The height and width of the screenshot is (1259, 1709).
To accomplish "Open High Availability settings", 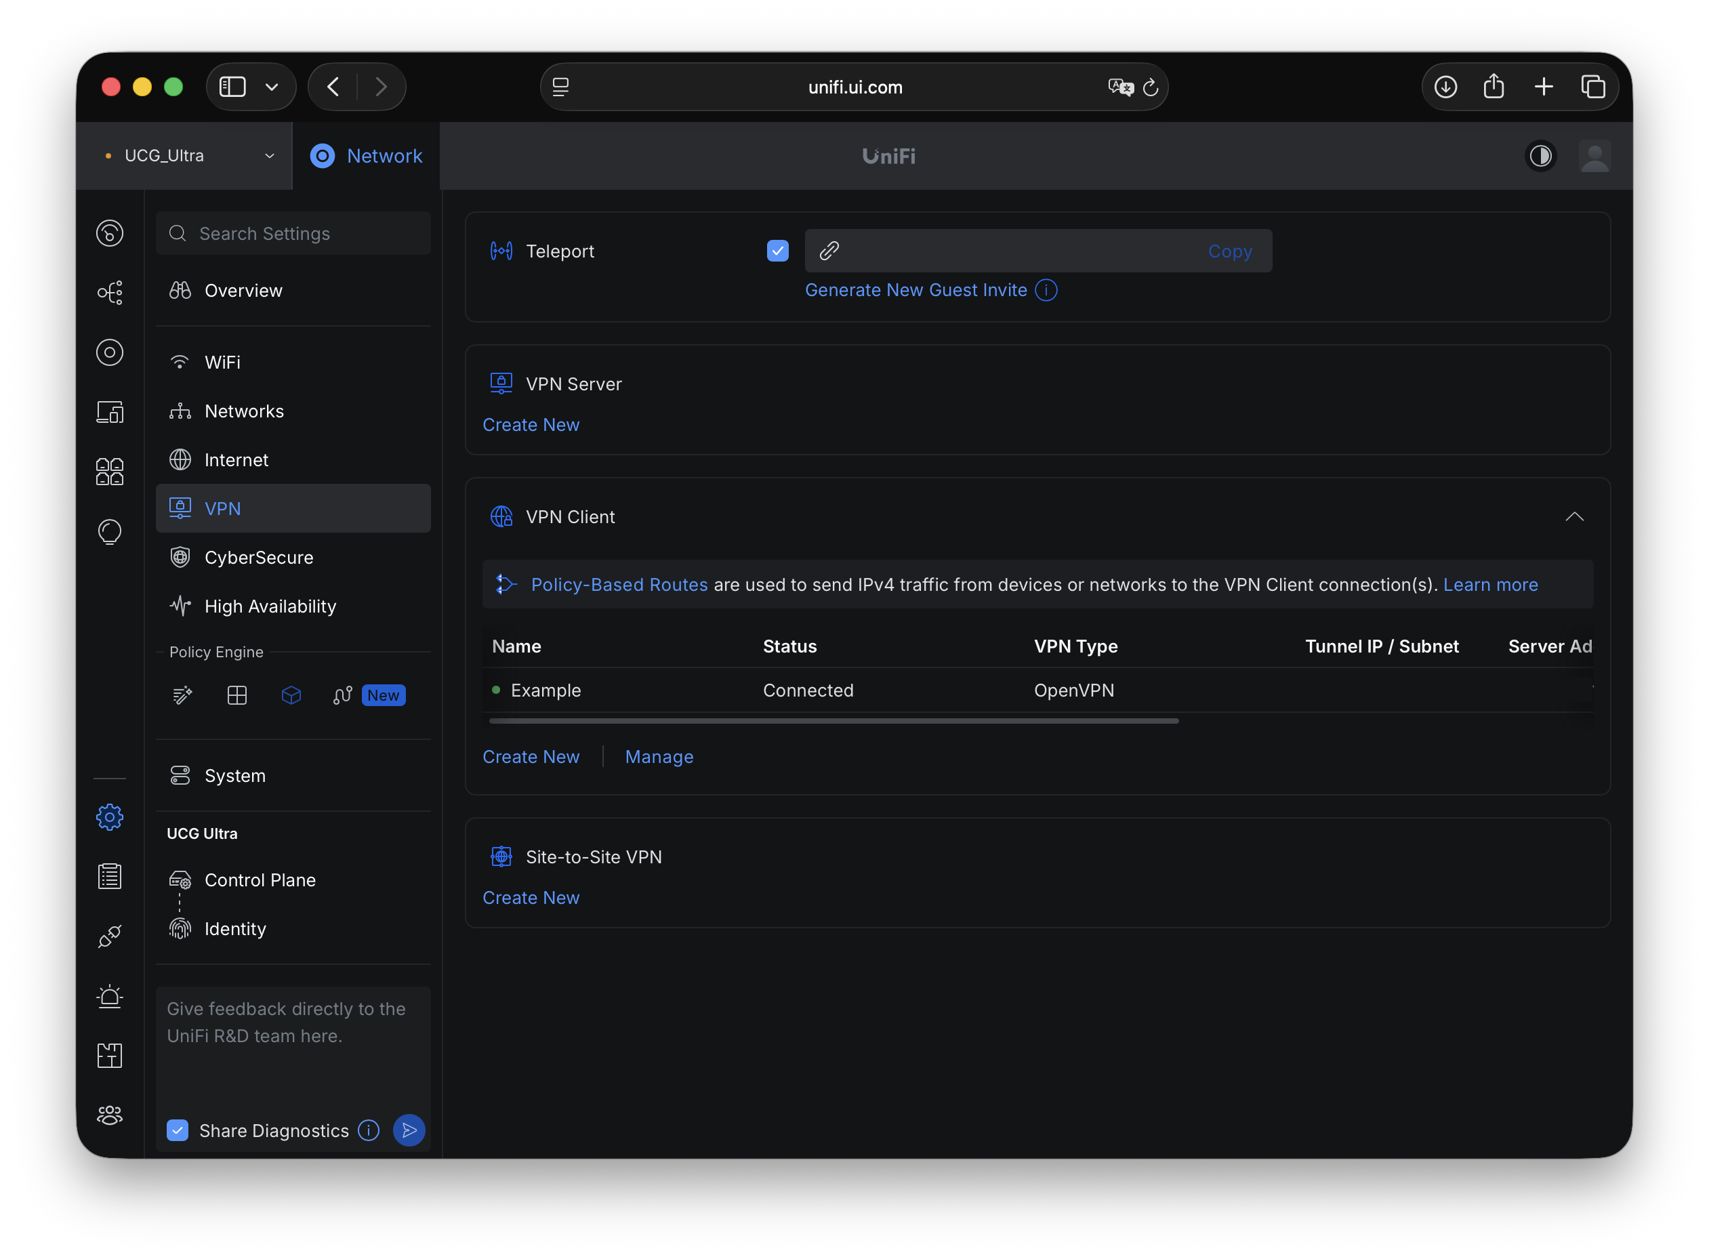I will [293, 606].
